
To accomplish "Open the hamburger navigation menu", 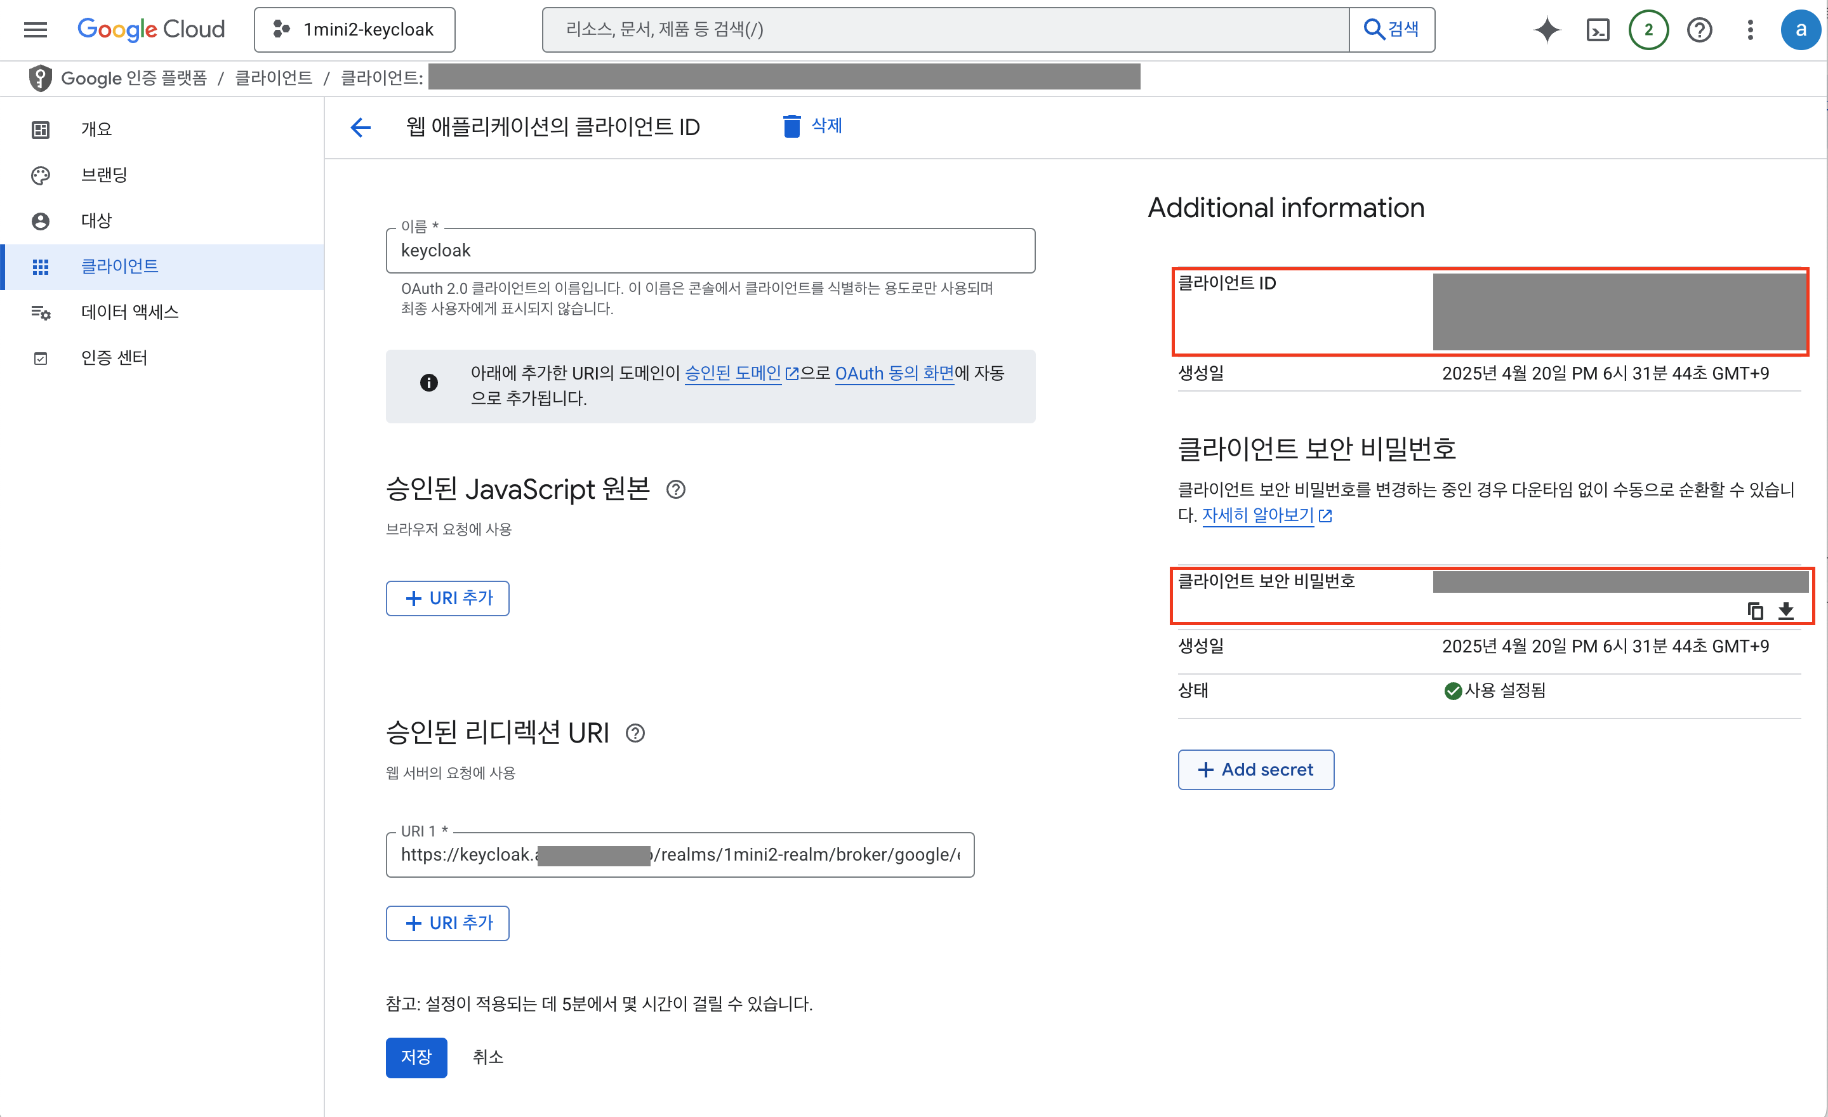I will [x=35, y=30].
